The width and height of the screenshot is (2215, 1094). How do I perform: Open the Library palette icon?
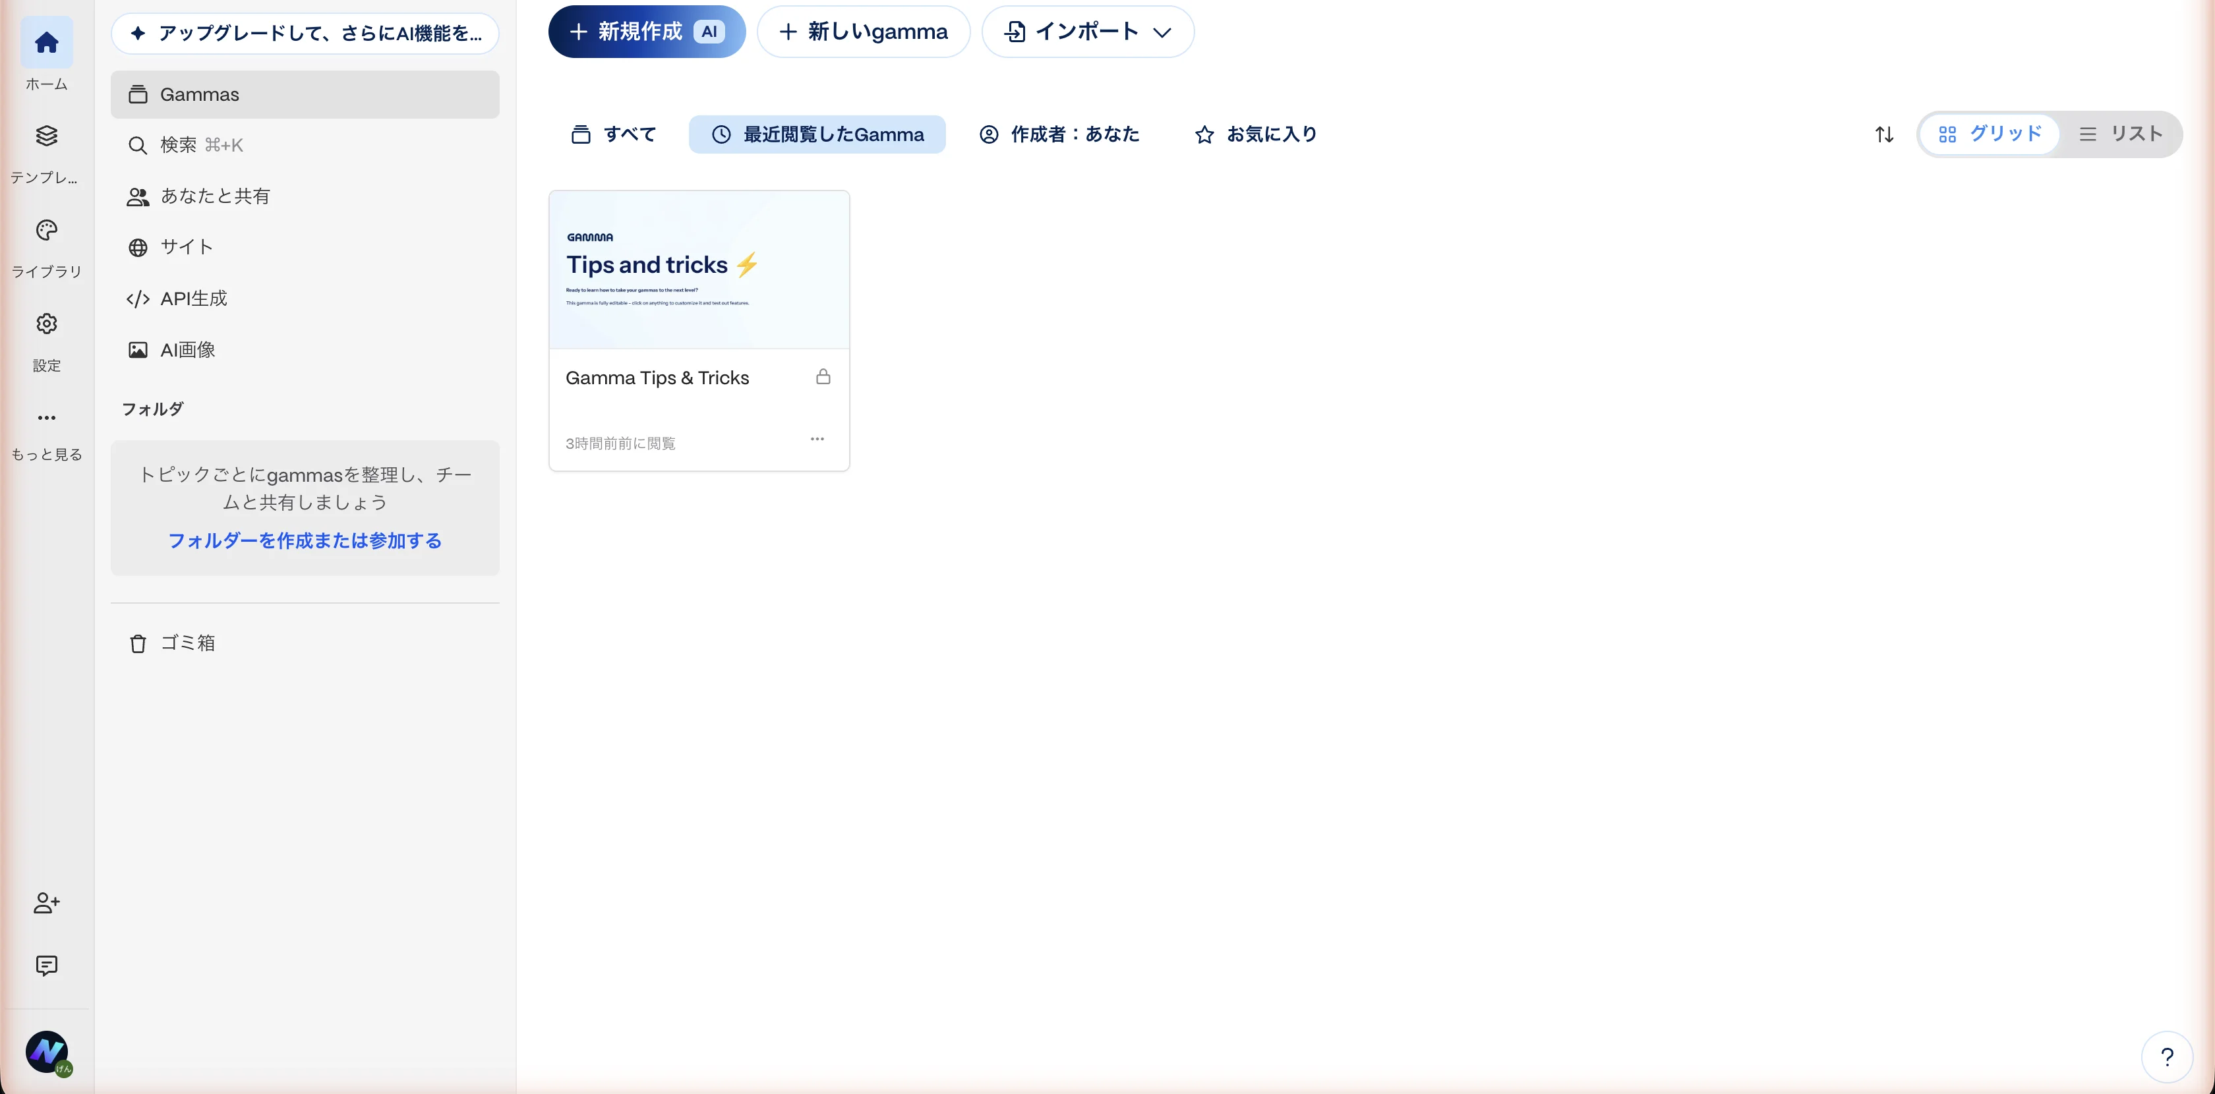46,229
